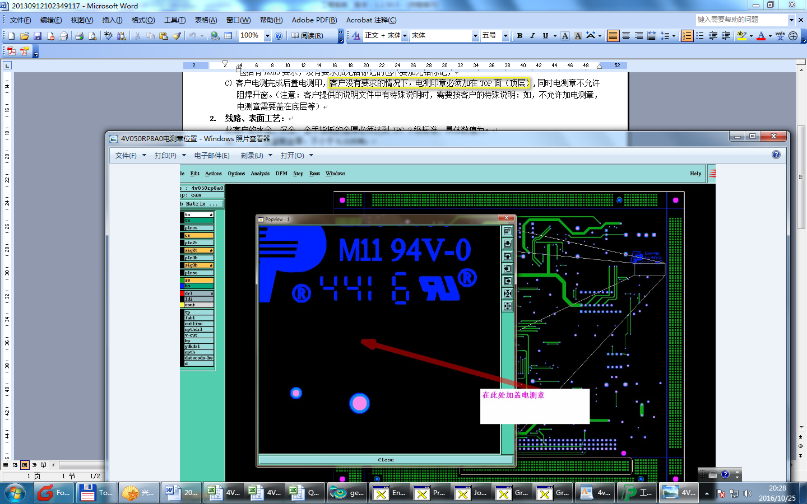This screenshot has width=807, height=504.
Task: Expand the style dropdown showing 正文 + 宋体
Action: point(405,36)
